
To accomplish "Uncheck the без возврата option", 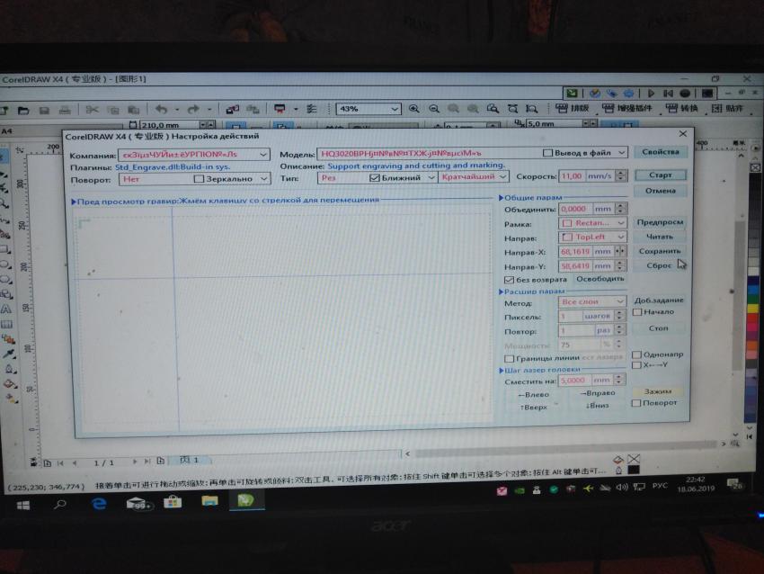I will point(509,280).
